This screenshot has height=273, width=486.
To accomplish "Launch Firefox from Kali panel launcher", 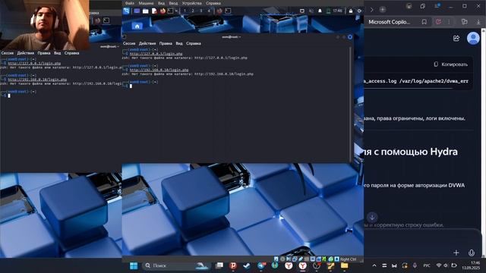I will tap(163, 11).
